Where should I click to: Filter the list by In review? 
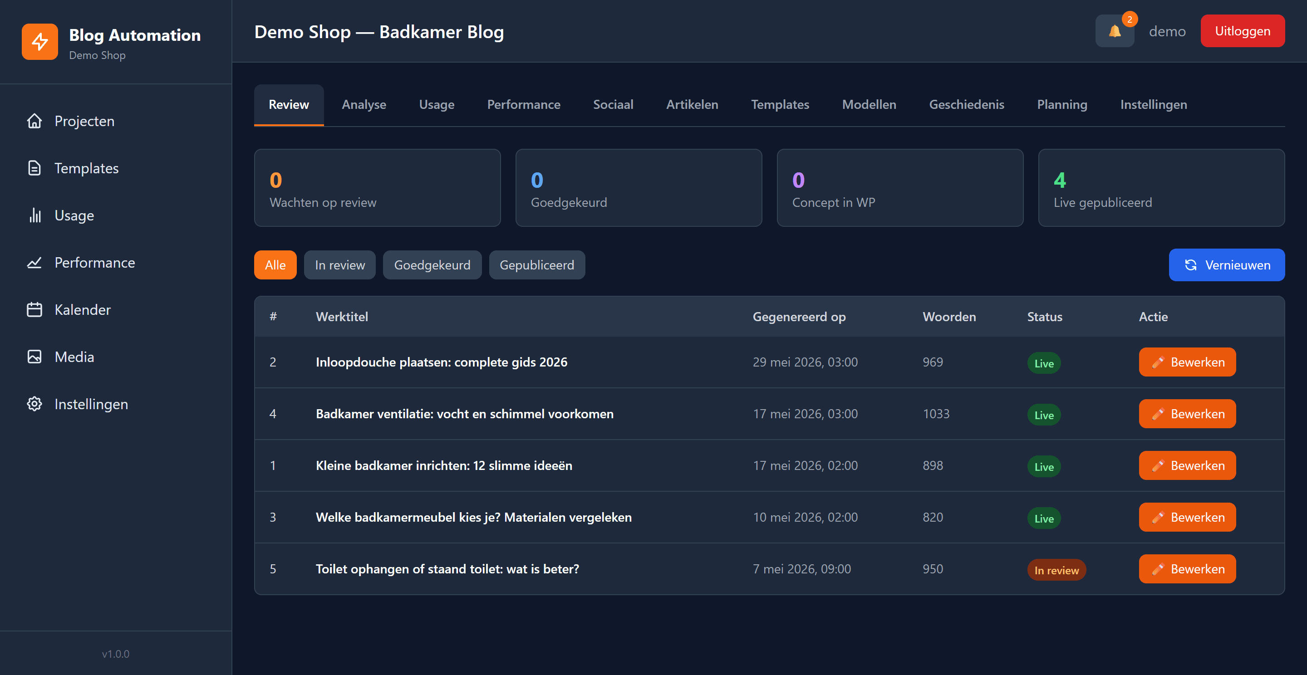tap(339, 265)
